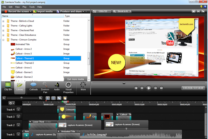Open the Audio tool
Screen dimensions: 208x139
point(57,87)
